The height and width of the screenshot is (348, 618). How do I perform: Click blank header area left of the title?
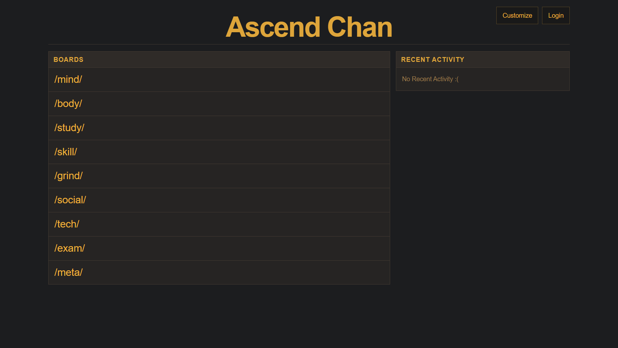129,23
